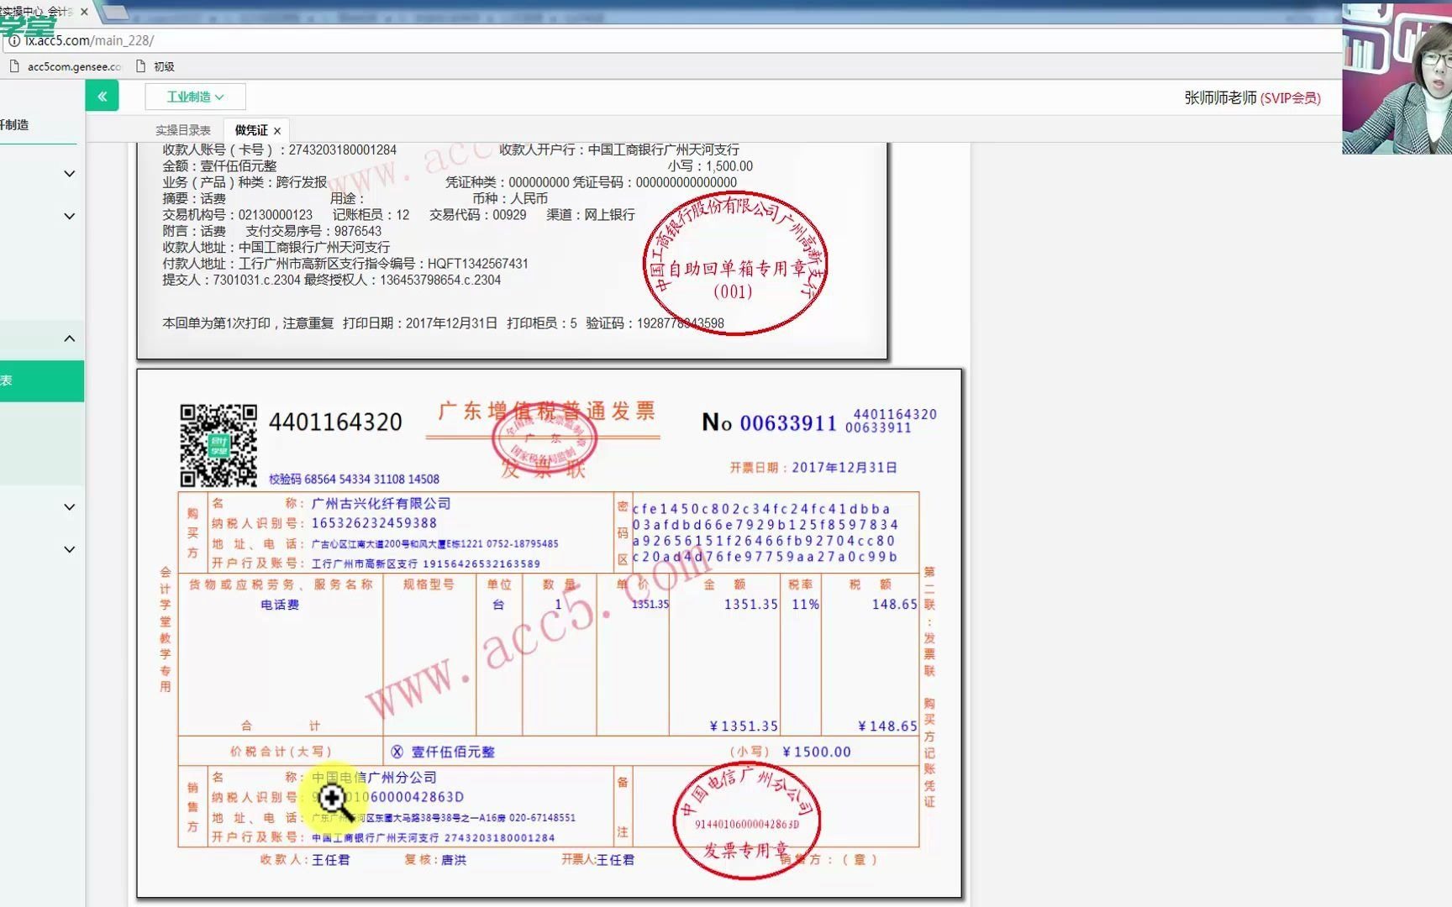Click invoice date 2017年12月31日
Image resolution: width=1452 pixels, height=907 pixels.
click(844, 468)
